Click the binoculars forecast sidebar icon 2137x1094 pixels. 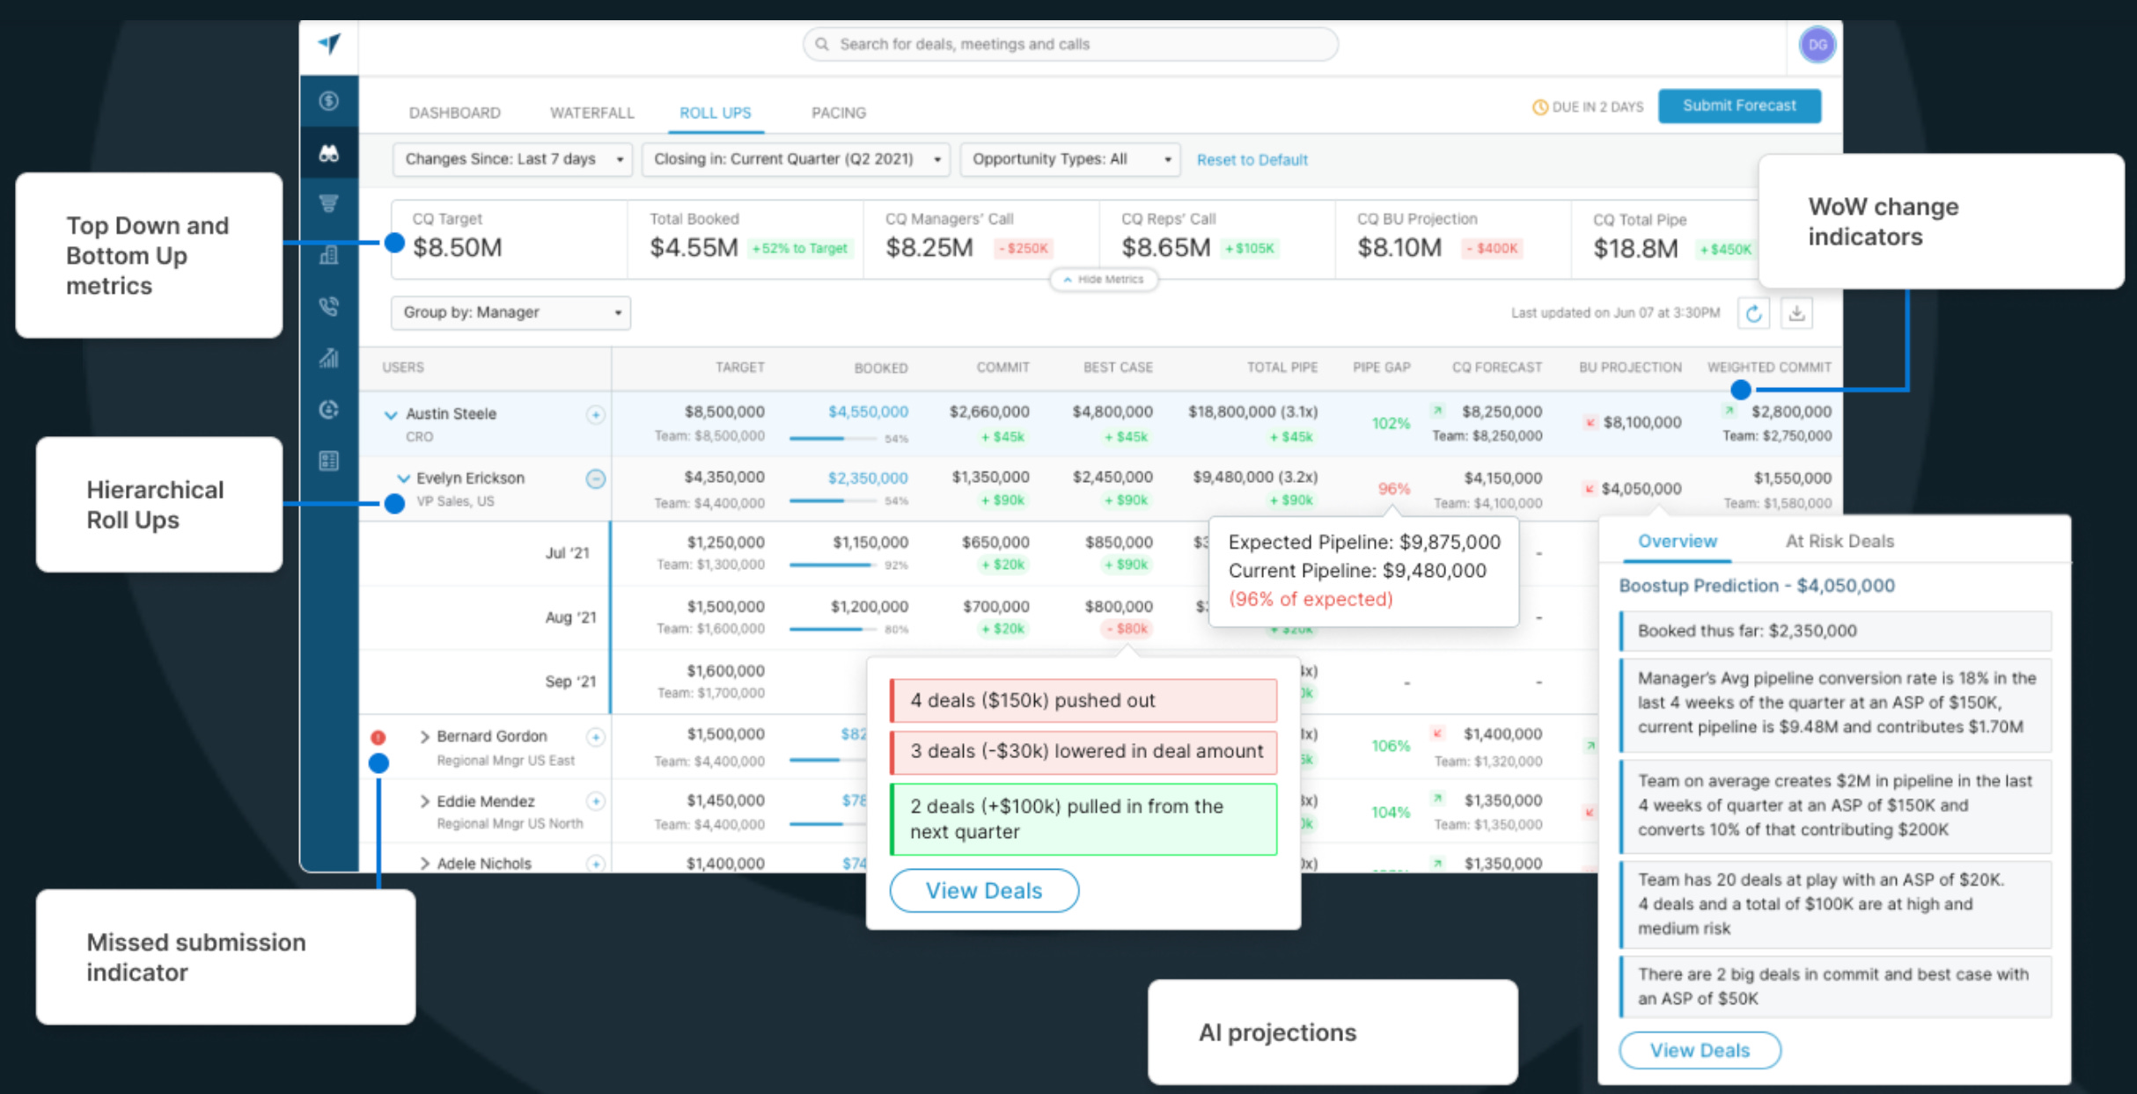pos(329,154)
